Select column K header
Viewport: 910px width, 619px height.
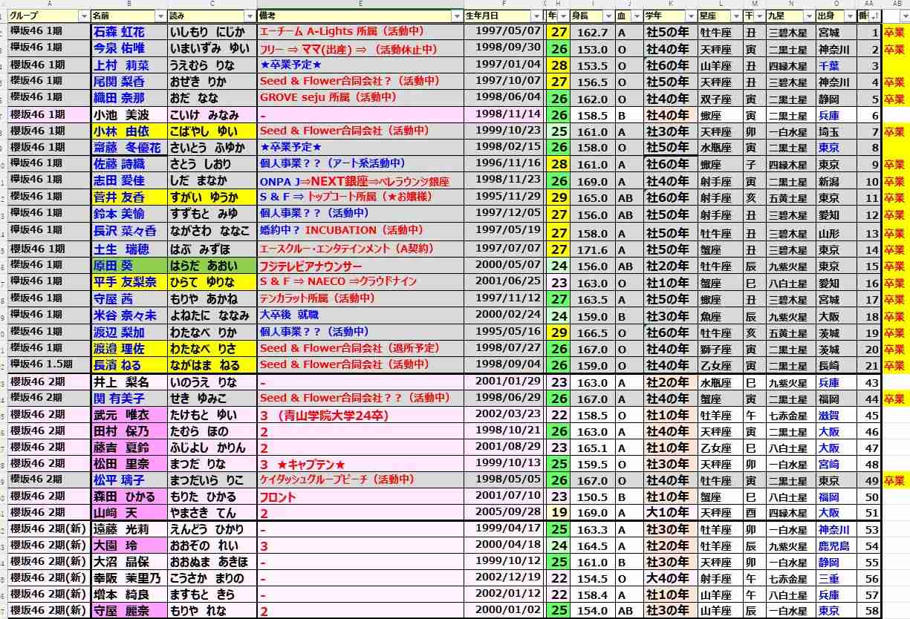click(671, 4)
